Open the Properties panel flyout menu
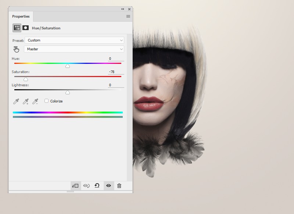Screen dimensions: 294x214 128,17
